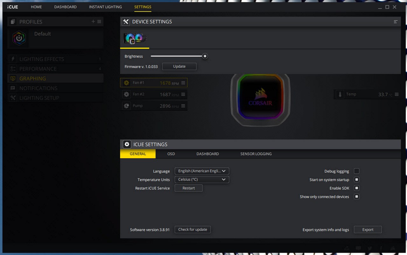Click the Lighting Setup tools icon
The image size is (407, 255).
(13, 98)
